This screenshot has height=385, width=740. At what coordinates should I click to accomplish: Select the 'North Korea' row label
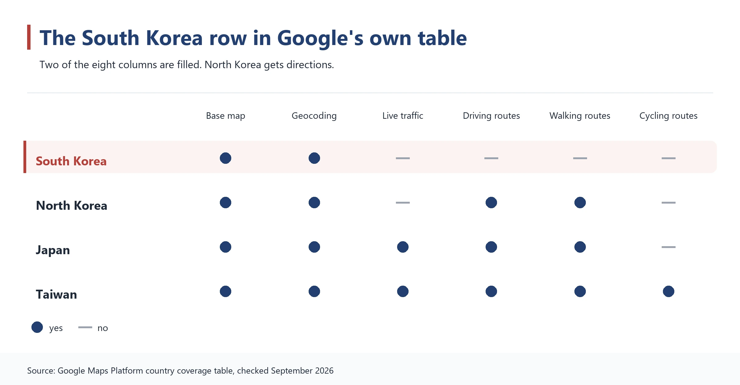(x=72, y=205)
